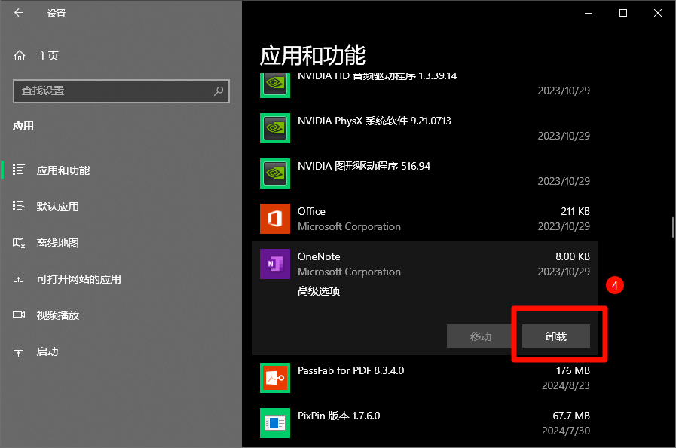Maximize the Settings window

point(623,13)
